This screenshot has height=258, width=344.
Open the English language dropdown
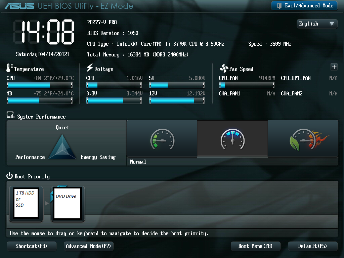[x=316, y=24]
